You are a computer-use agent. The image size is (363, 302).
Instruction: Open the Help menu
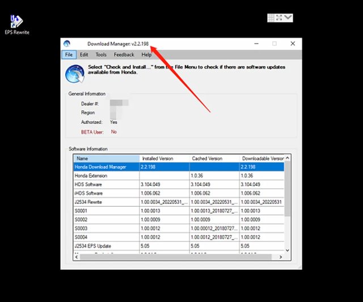click(146, 54)
